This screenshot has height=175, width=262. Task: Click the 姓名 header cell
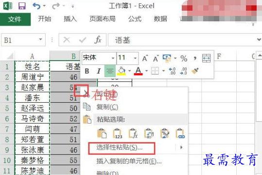point(32,67)
